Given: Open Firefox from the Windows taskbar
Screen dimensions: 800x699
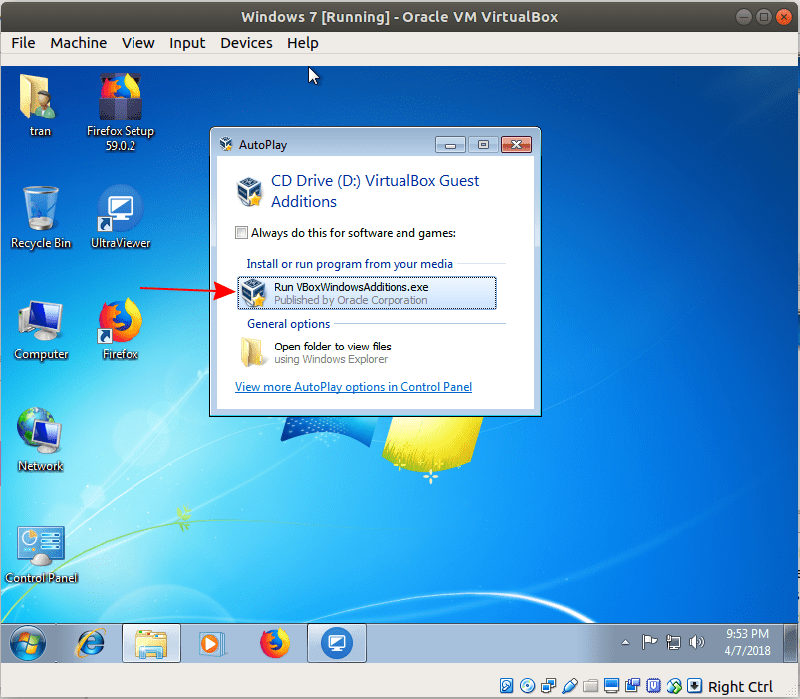Looking at the screenshot, I should pyautogui.click(x=275, y=643).
